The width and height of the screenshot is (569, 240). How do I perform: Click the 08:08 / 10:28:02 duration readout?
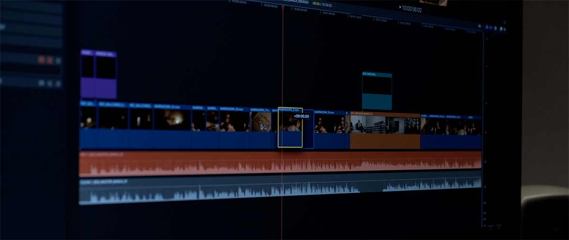[x=322, y=4]
